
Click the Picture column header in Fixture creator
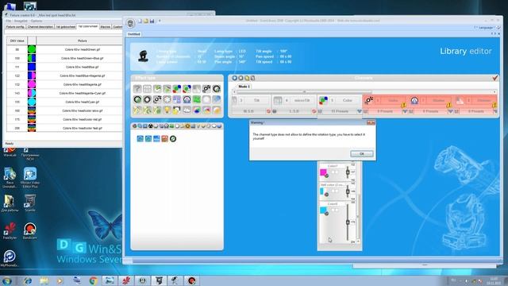coord(83,41)
